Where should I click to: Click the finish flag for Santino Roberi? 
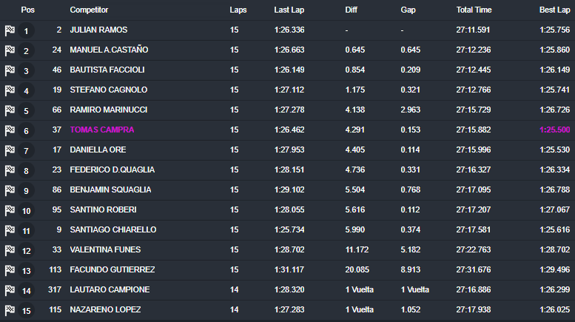point(10,210)
